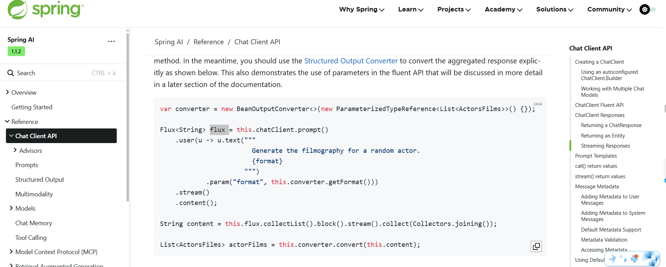Jump to ChatClient Responses section

(599, 115)
